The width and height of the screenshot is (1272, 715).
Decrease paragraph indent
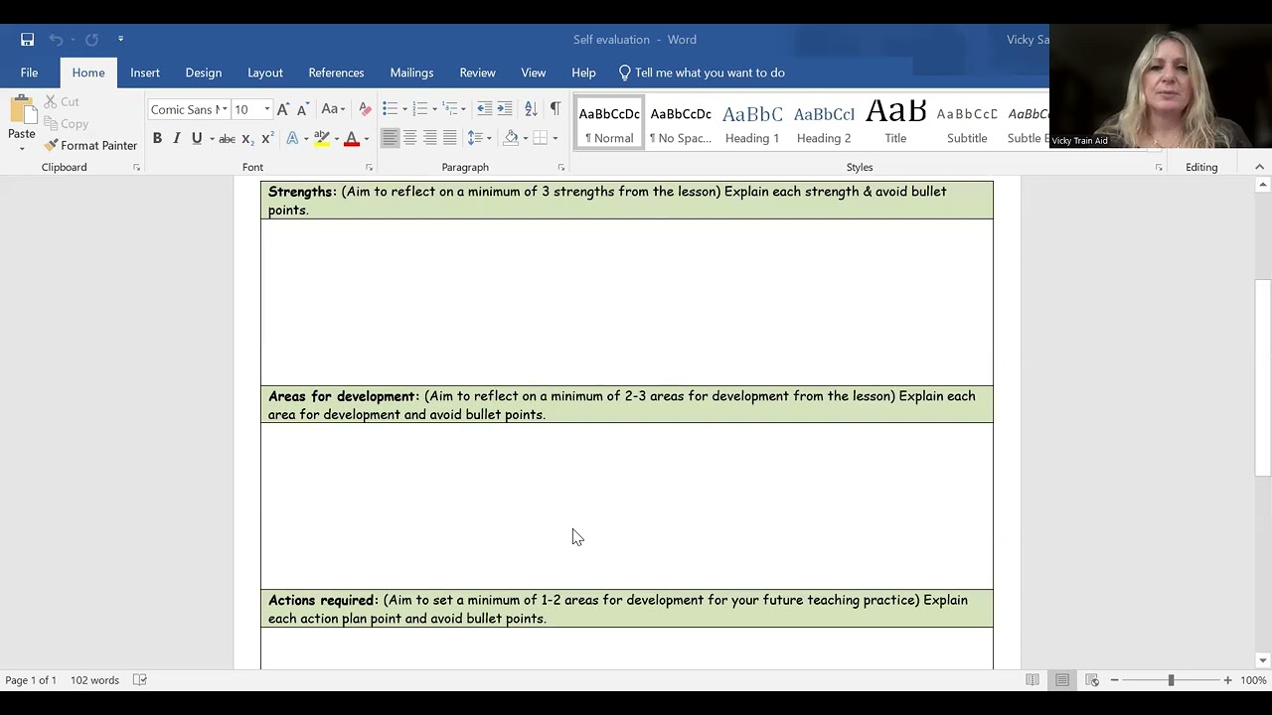[x=484, y=109]
